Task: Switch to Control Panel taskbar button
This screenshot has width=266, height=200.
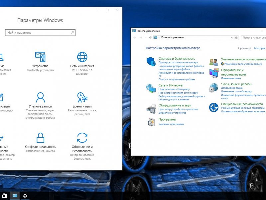Action: (x=15, y=196)
